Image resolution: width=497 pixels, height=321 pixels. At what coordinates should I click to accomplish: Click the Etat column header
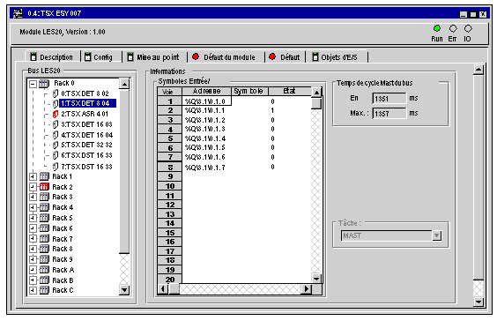pyautogui.click(x=289, y=92)
